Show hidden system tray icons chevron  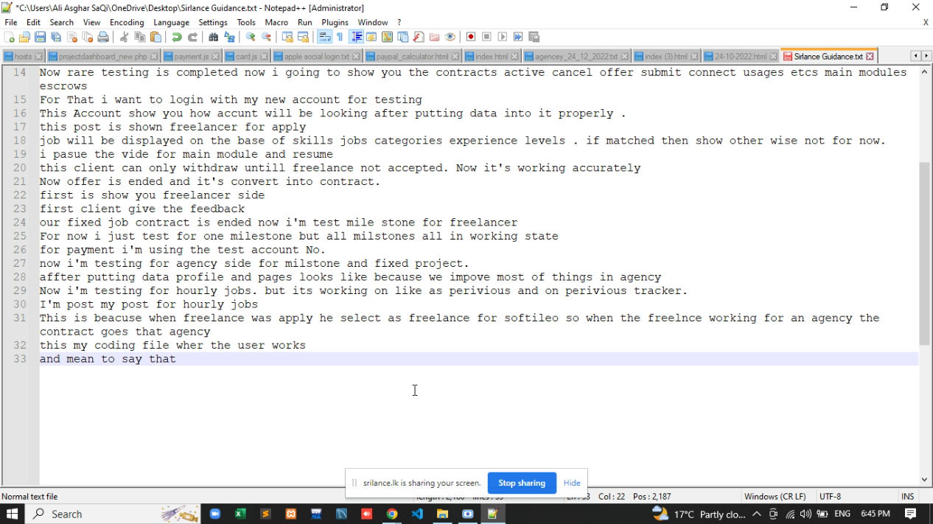point(756,514)
